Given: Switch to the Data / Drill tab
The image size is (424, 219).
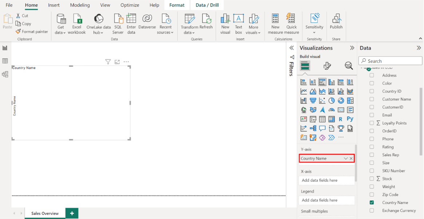Looking at the screenshot, I should 207,5.
